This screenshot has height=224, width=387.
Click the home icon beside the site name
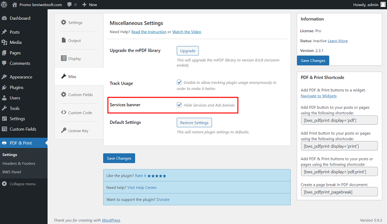(x=15, y=4)
